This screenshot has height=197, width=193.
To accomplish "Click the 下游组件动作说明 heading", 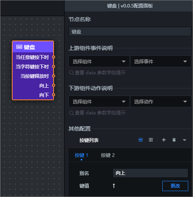I will (91, 88).
